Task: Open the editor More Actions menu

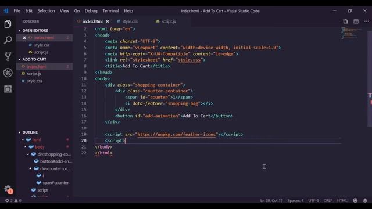Action: click(366, 21)
